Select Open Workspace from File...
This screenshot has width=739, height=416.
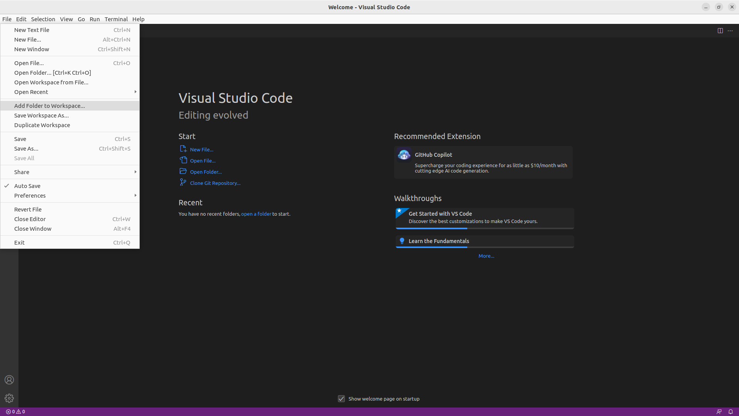click(x=70, y=82)
